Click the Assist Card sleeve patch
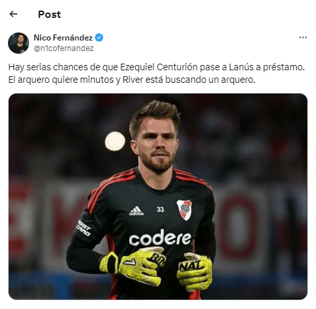Image resolution: width=316 pixels, height=309 pixels. pyautogui.click(x=84, y=228)
